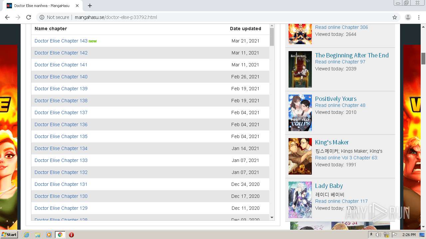Launch Internet Explorer from taskbar
This screenshot has width=426, height=239.
click(x=26, y=235)
